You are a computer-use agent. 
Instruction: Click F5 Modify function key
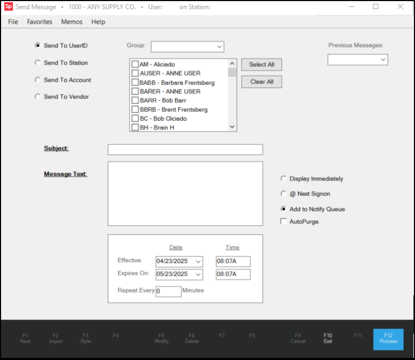click(x=162, y=339)
